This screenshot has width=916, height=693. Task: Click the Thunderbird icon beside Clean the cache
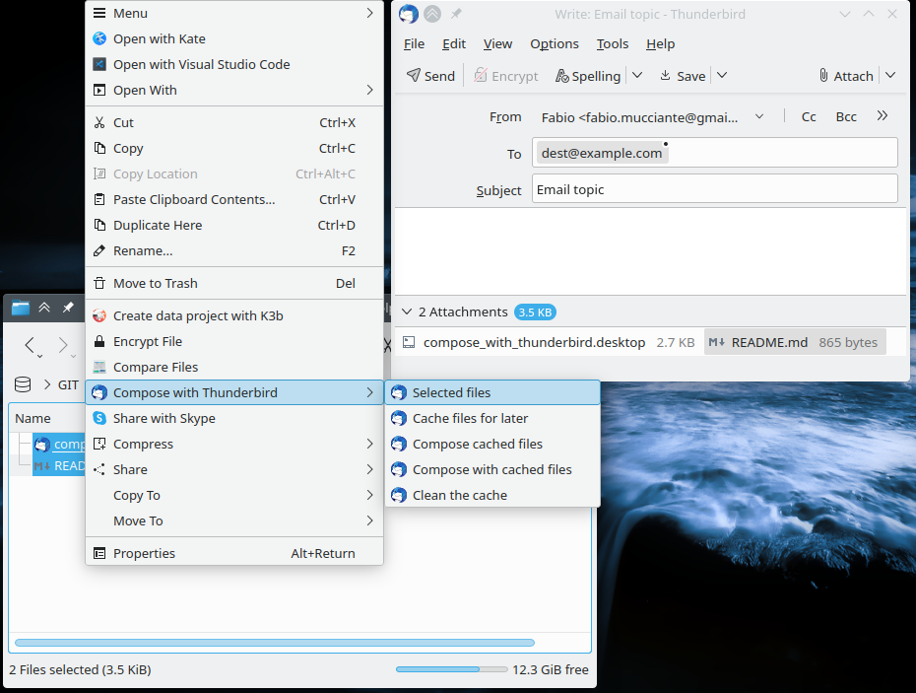coord(399,495)
